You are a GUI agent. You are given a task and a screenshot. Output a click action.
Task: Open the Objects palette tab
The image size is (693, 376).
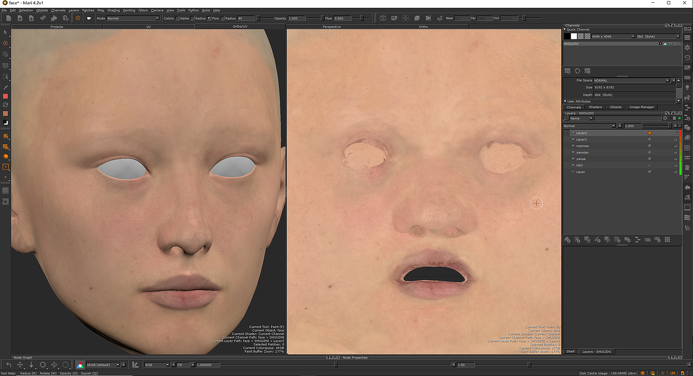click(616, 107)
